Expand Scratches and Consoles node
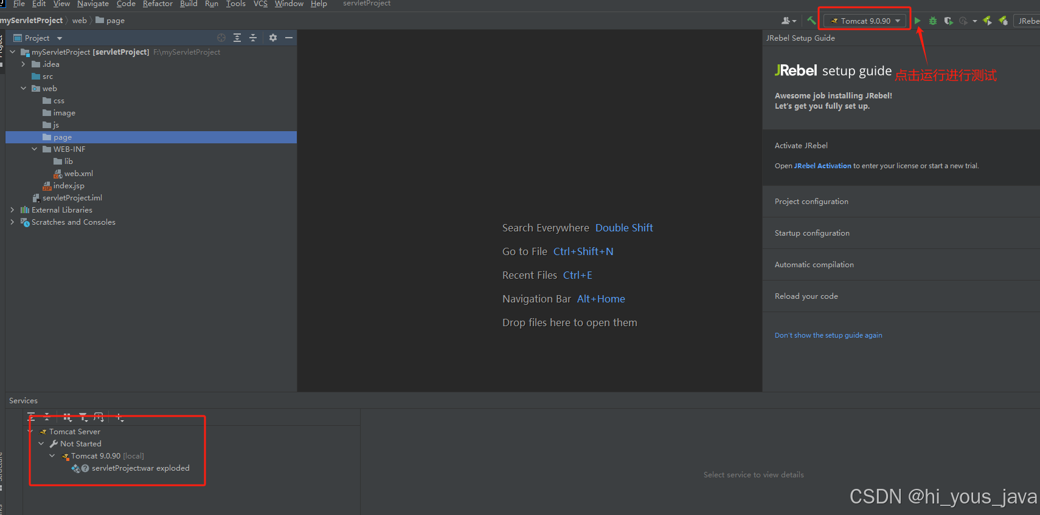The height and width of the screenshot is (515, 1040). [13, 222]
